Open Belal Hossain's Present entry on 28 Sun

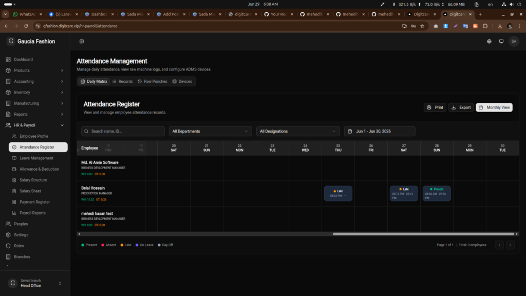(x=437, y=193)
